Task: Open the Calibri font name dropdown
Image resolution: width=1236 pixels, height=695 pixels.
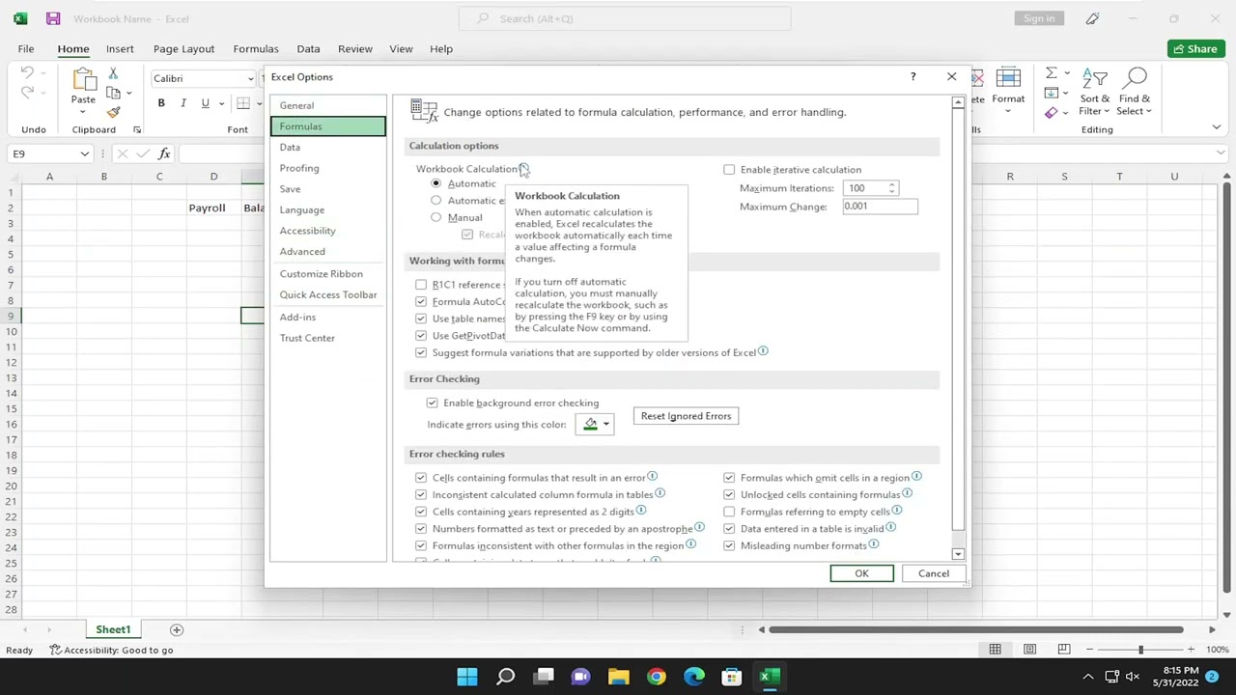Action: point(251,78)
